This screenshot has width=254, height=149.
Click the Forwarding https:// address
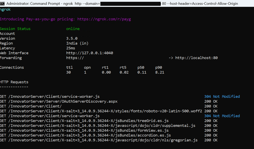point(75,58)
